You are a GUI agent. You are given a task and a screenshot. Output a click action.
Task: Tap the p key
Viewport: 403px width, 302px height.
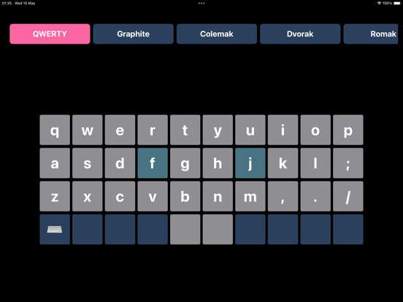[348, 130]
